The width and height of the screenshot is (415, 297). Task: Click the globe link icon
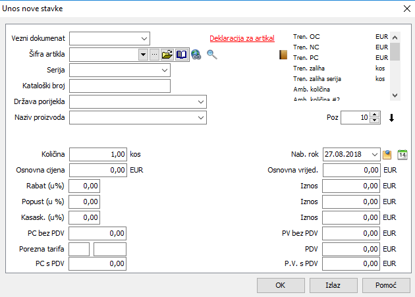coord(196,55)
